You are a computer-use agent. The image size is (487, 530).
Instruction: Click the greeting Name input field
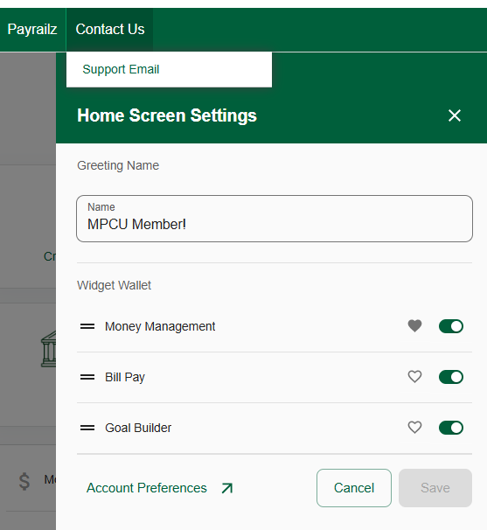click(x=275, y=219)
